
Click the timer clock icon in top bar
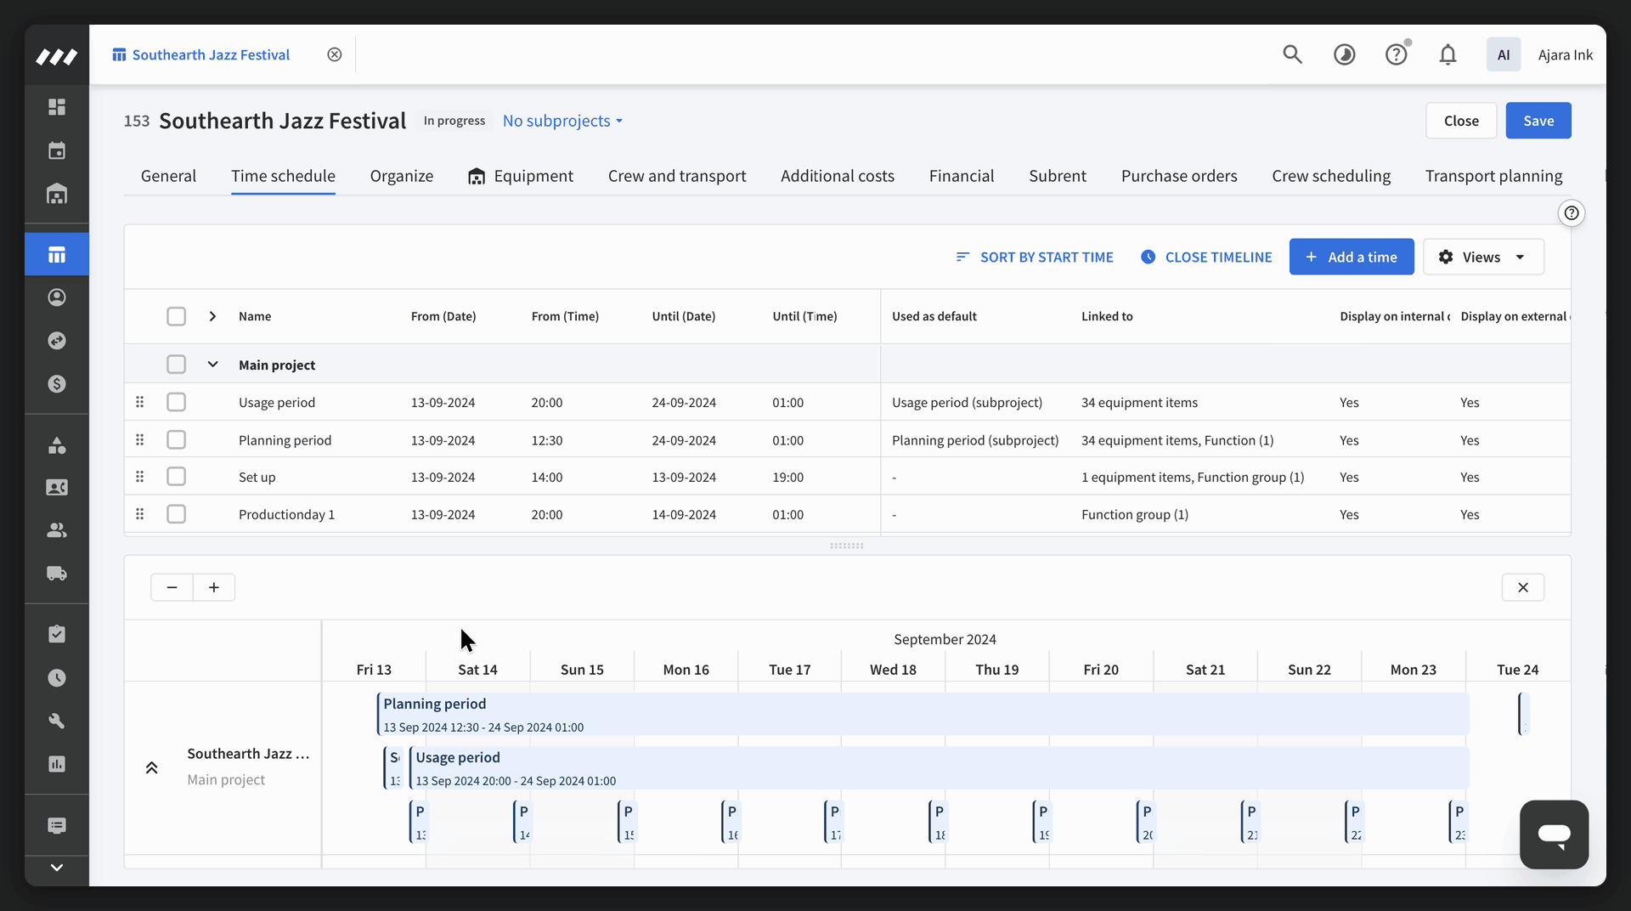pos(1344,54)
